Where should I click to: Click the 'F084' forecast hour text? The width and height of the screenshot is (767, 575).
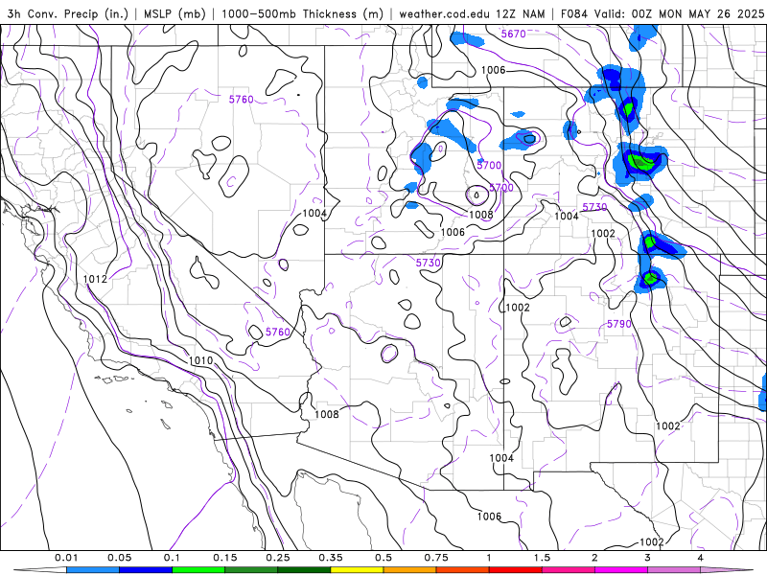pyautogui.click(x=573, y=13)
